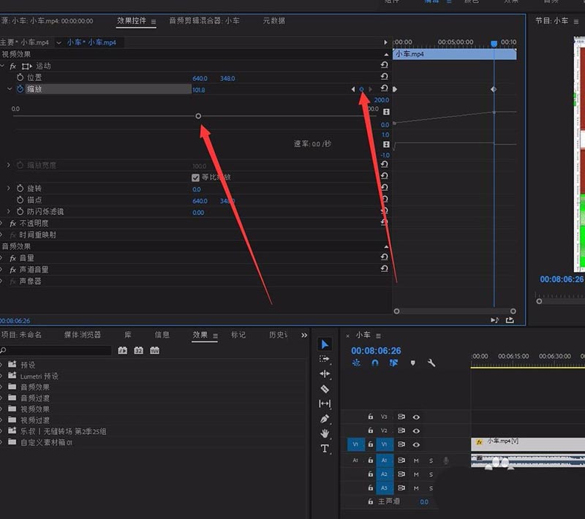585x519 pixels.
Task: Select the Track Select Forward tool
Action: [x=324, y=359]
